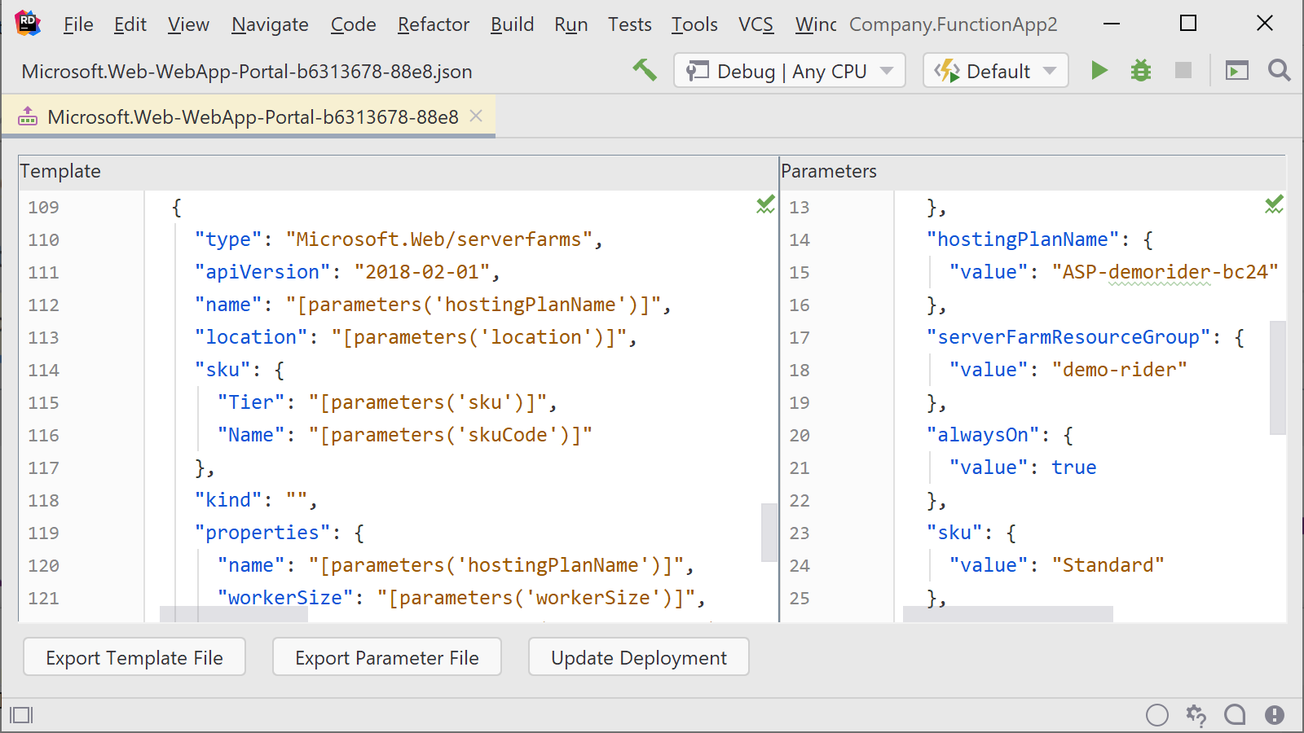Screen dimensions: 1304x733
Task: Click the true value of alwaysOn
Action: [1074, 467]
